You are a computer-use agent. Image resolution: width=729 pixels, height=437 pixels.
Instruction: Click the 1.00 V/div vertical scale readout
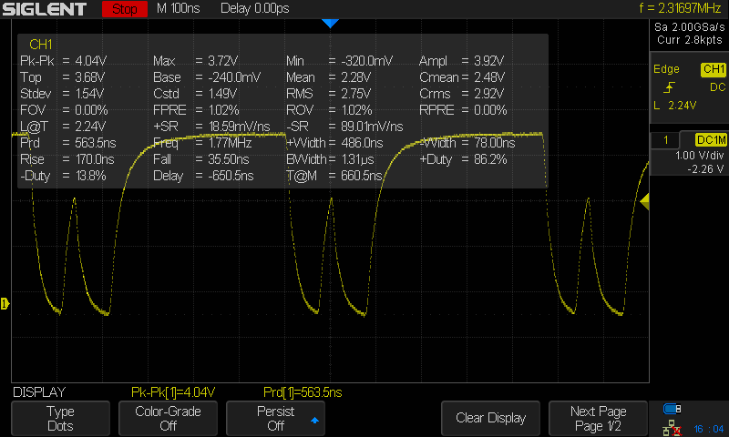688,155
